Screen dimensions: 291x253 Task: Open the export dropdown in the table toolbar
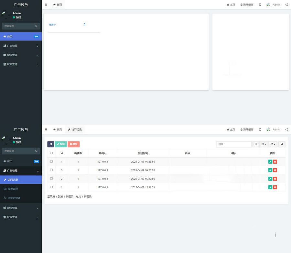click(x=273, y=144)
